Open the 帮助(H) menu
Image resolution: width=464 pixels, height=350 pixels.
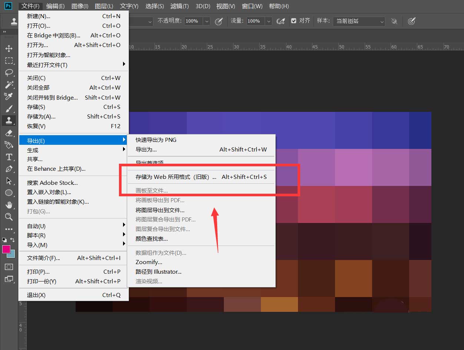[x=279, y=6]
